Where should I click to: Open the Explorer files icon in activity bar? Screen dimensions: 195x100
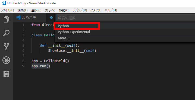(6, 19)
